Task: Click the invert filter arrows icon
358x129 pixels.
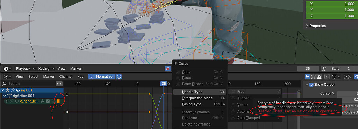Action: [x=59, y=84]
